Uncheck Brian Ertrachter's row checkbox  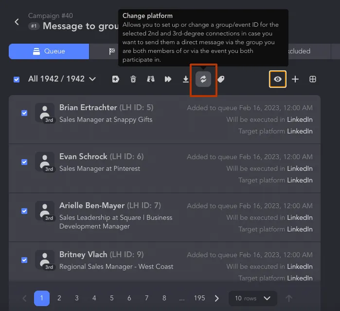pyautogui.click(x=24, y=113)
